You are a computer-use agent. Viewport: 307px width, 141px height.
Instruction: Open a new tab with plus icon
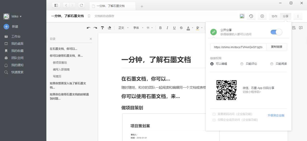[x=142, y=6]
